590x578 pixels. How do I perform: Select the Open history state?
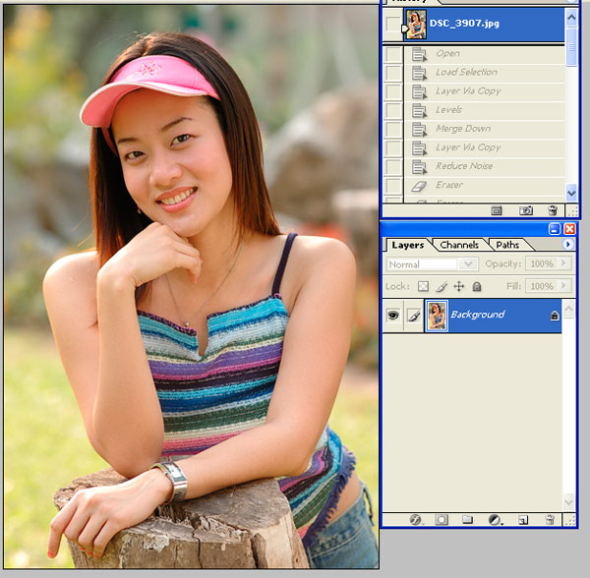(485, 54)
